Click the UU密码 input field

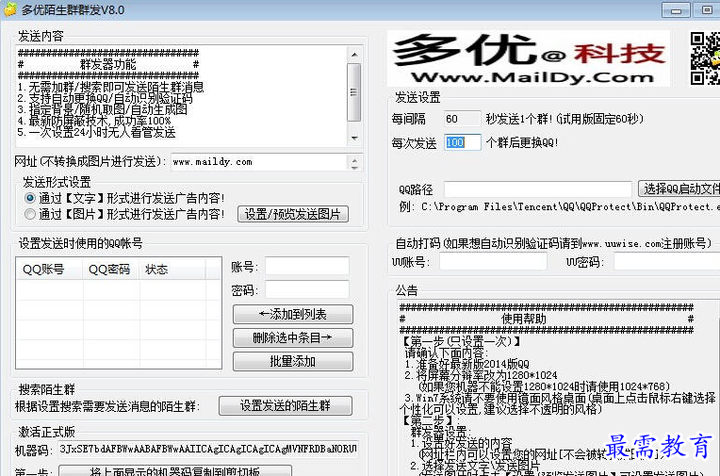point(666,262)
